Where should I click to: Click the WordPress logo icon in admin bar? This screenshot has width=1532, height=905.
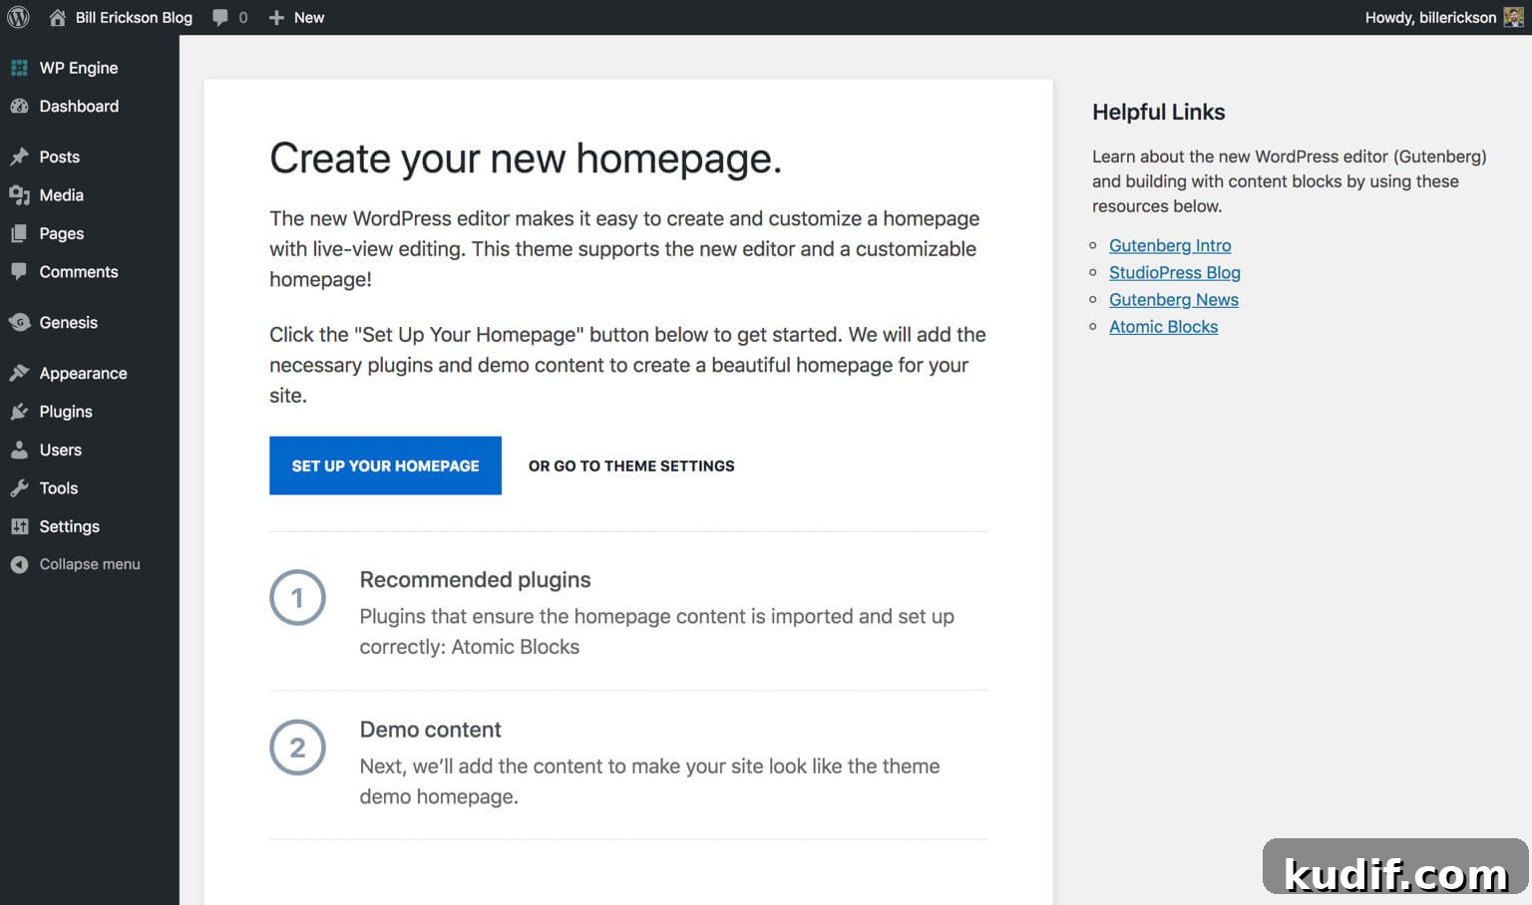pyautogui.click(x=18, y=17)
